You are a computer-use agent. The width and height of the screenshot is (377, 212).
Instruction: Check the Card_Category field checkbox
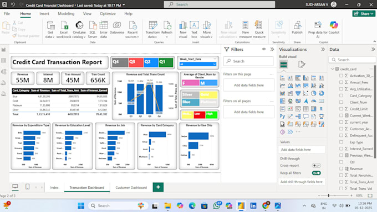[x=341, y=96]
